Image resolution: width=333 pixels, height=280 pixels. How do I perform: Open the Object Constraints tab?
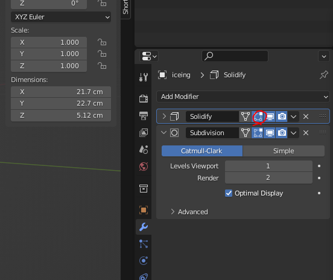click(144, 276)
